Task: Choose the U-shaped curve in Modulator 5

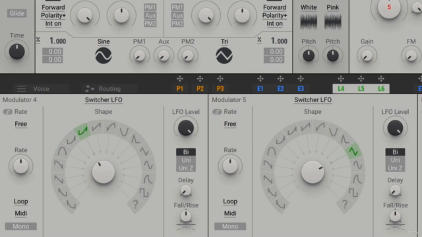Action: [334, 132]
